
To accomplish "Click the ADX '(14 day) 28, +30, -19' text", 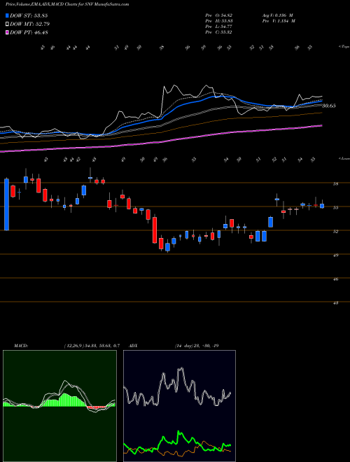I will (x=196, y=346).
